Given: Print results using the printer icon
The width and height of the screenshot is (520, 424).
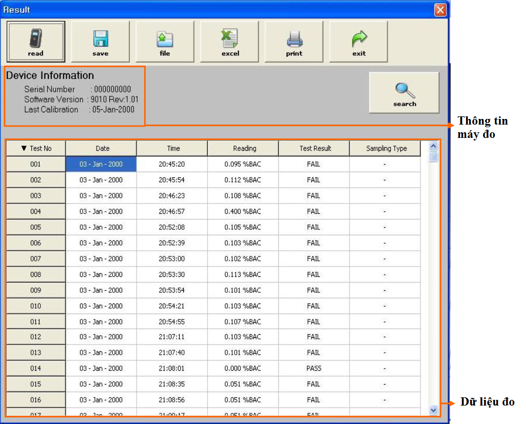Looking at the screenshot, I should coord(294,42).
